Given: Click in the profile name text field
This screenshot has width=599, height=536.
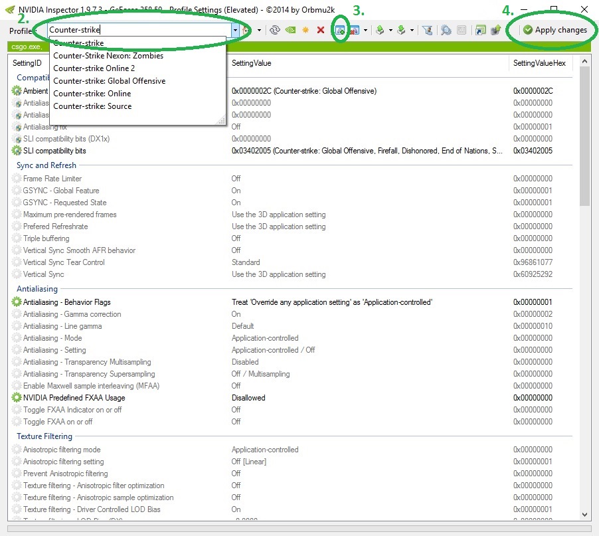Looking at the screenshot, I should point(139,30).
